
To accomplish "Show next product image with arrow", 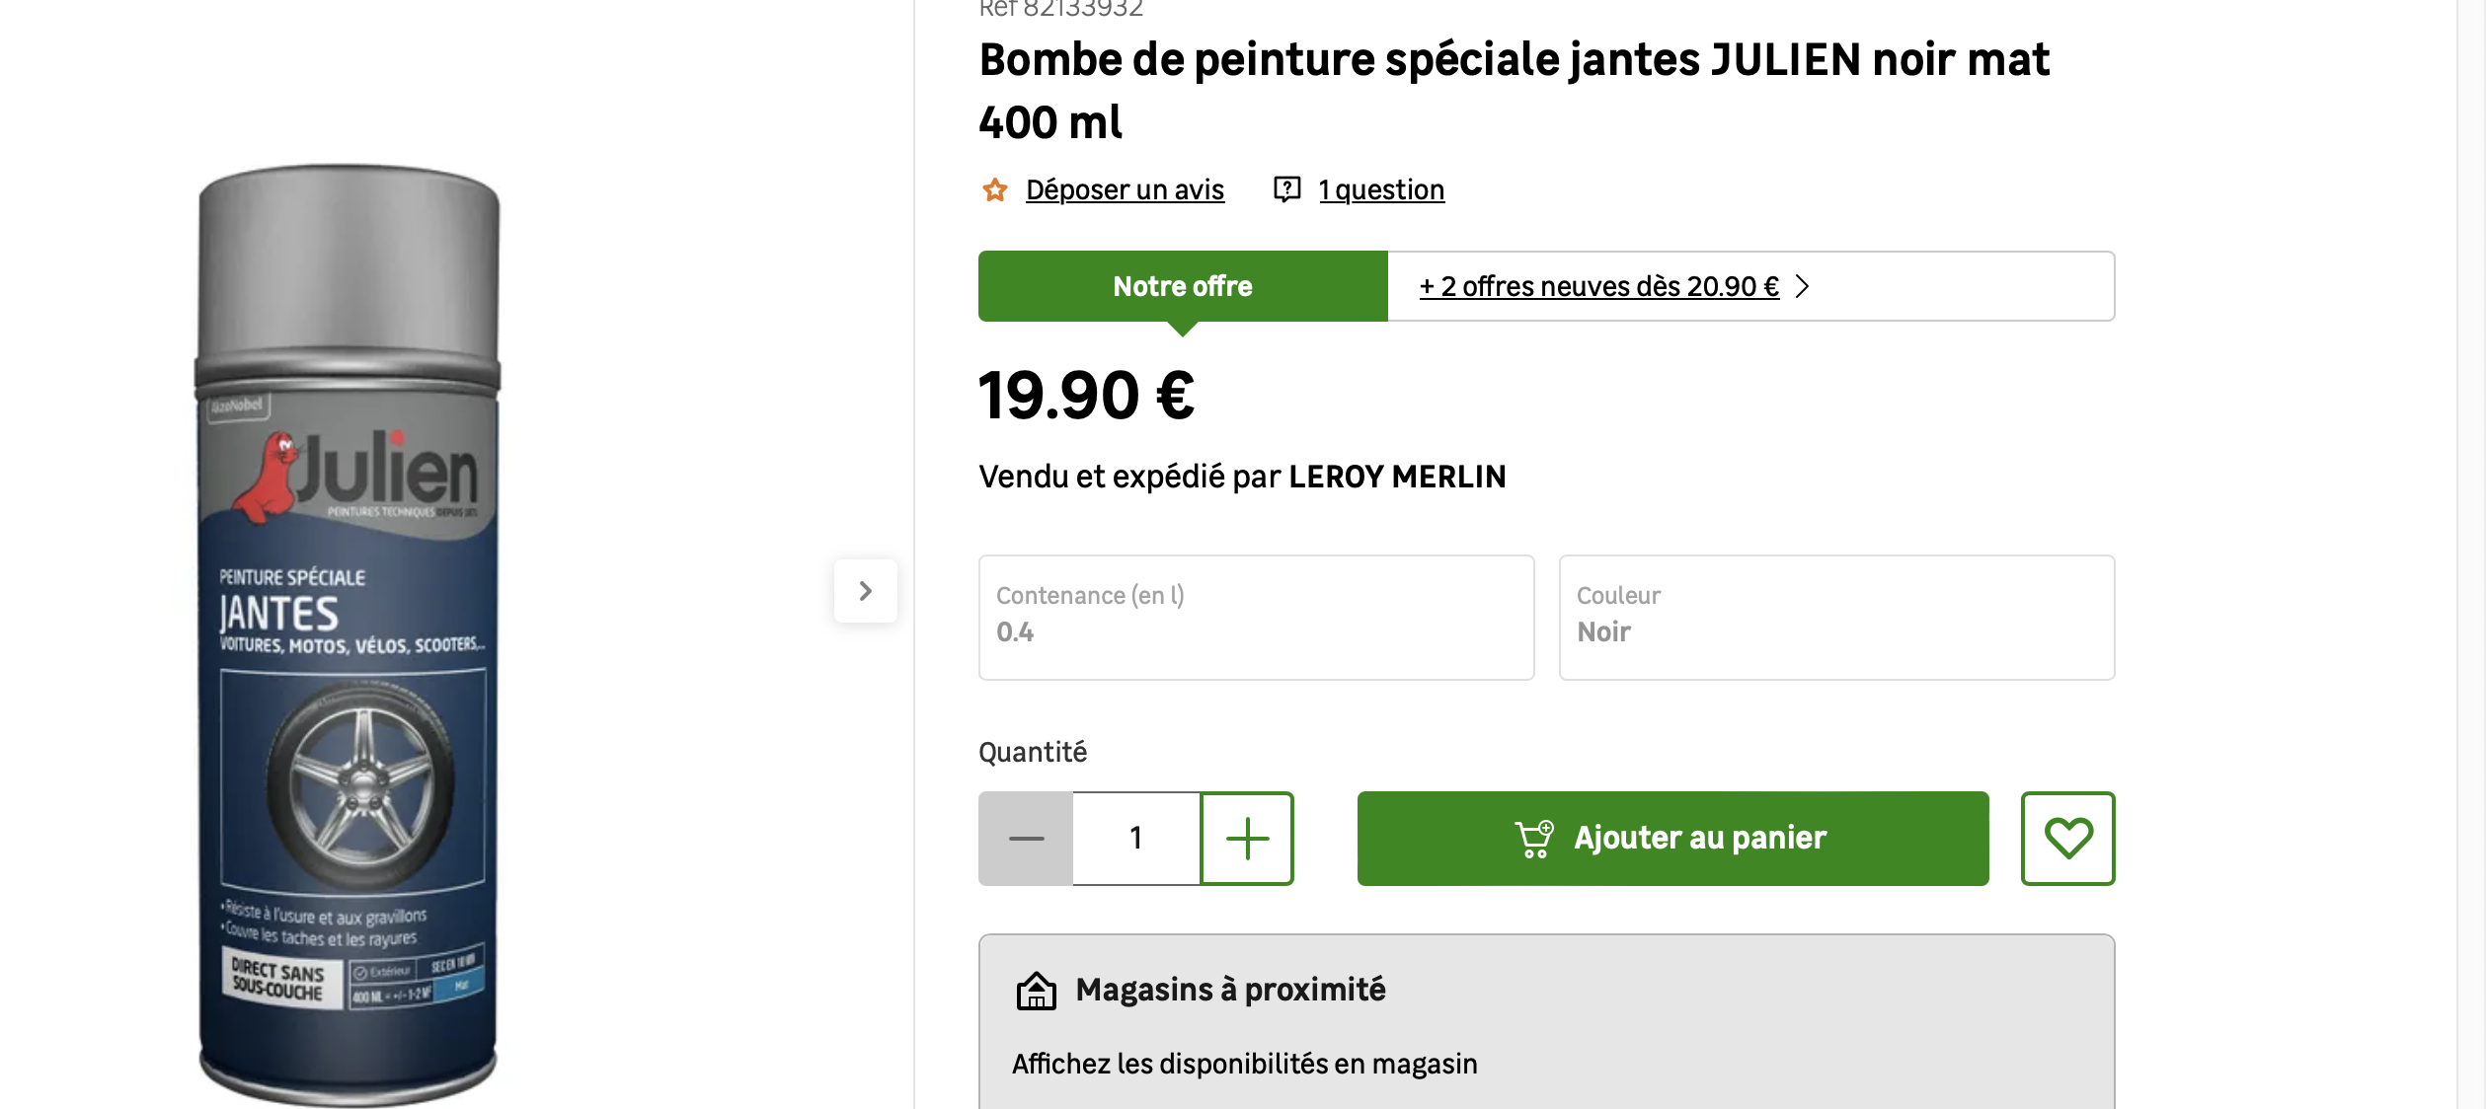I will [x=865, y=591].
